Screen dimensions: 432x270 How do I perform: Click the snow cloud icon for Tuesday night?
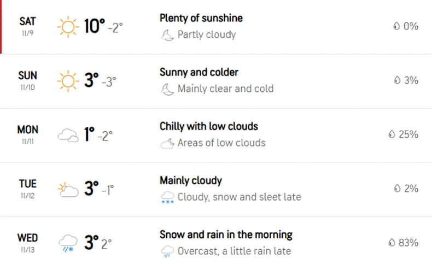click(x=167, y=197)
